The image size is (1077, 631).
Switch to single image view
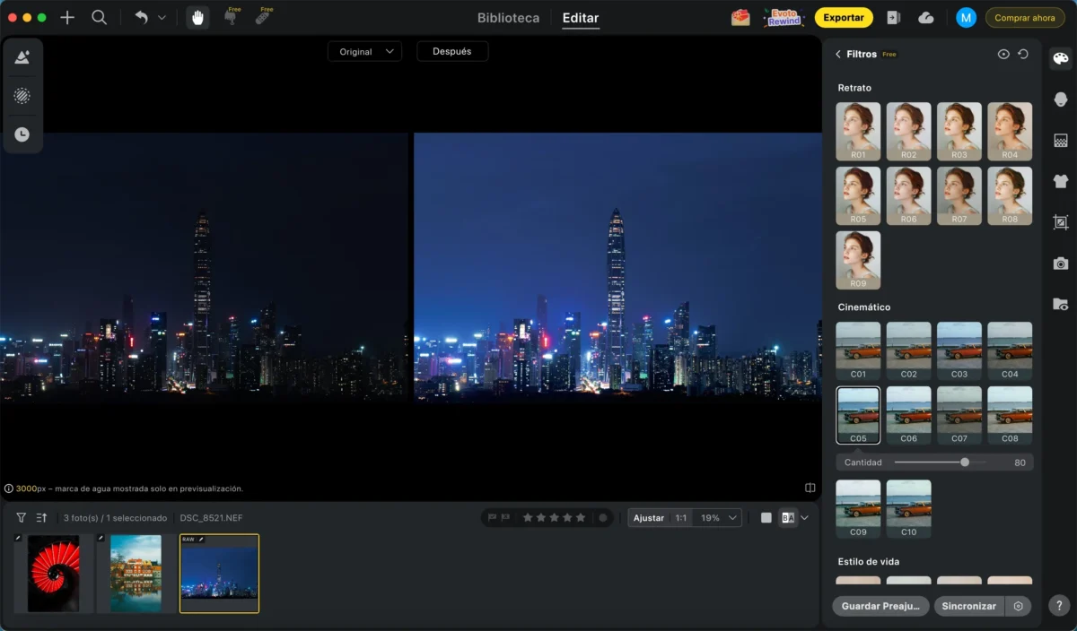tap(766, 518)
